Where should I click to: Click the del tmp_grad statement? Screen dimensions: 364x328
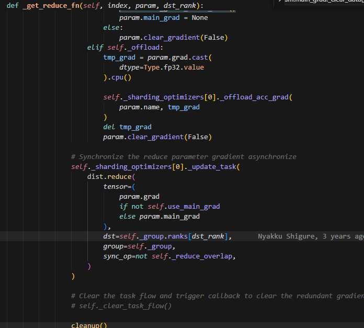[x=127, y=127]
